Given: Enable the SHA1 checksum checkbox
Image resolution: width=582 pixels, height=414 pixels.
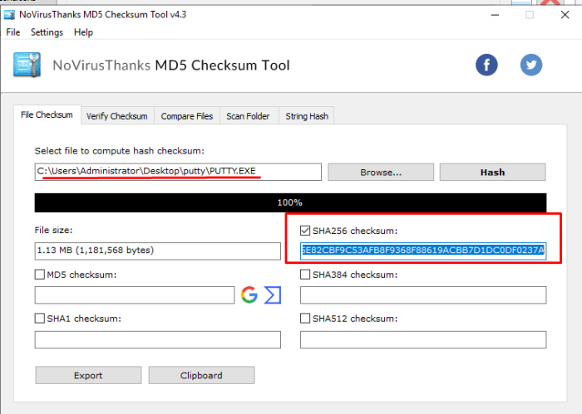Looking at the screenshot, I should 40,319.
